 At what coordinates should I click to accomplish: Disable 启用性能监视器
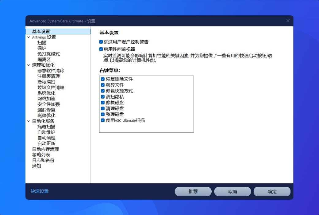(x=101, y=49)
